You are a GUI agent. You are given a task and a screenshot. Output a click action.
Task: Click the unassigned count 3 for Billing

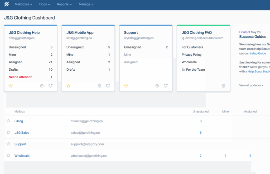(x=200, y=121)
